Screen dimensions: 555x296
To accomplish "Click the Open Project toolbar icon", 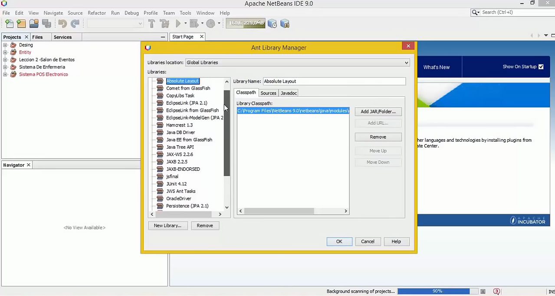I will [34, 23].
